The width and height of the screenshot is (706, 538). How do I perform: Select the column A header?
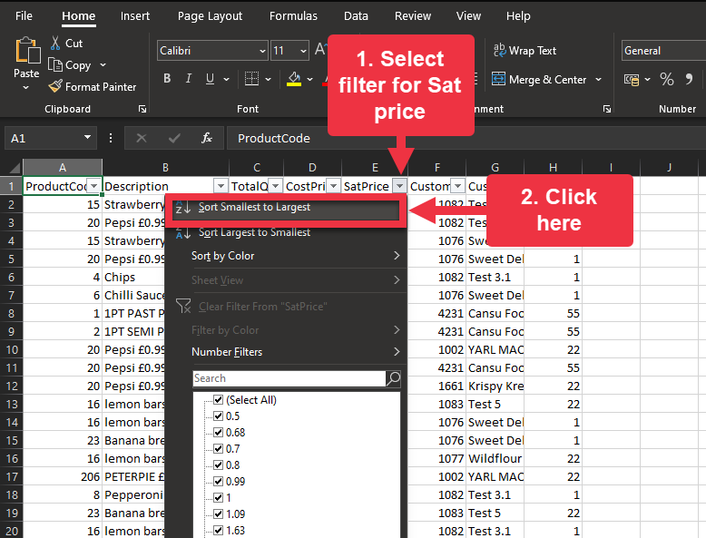click(62, 168)
